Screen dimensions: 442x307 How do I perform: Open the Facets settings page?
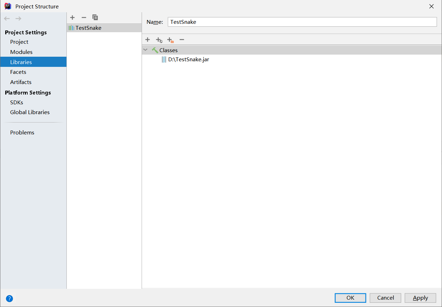[x=18, y=72]
